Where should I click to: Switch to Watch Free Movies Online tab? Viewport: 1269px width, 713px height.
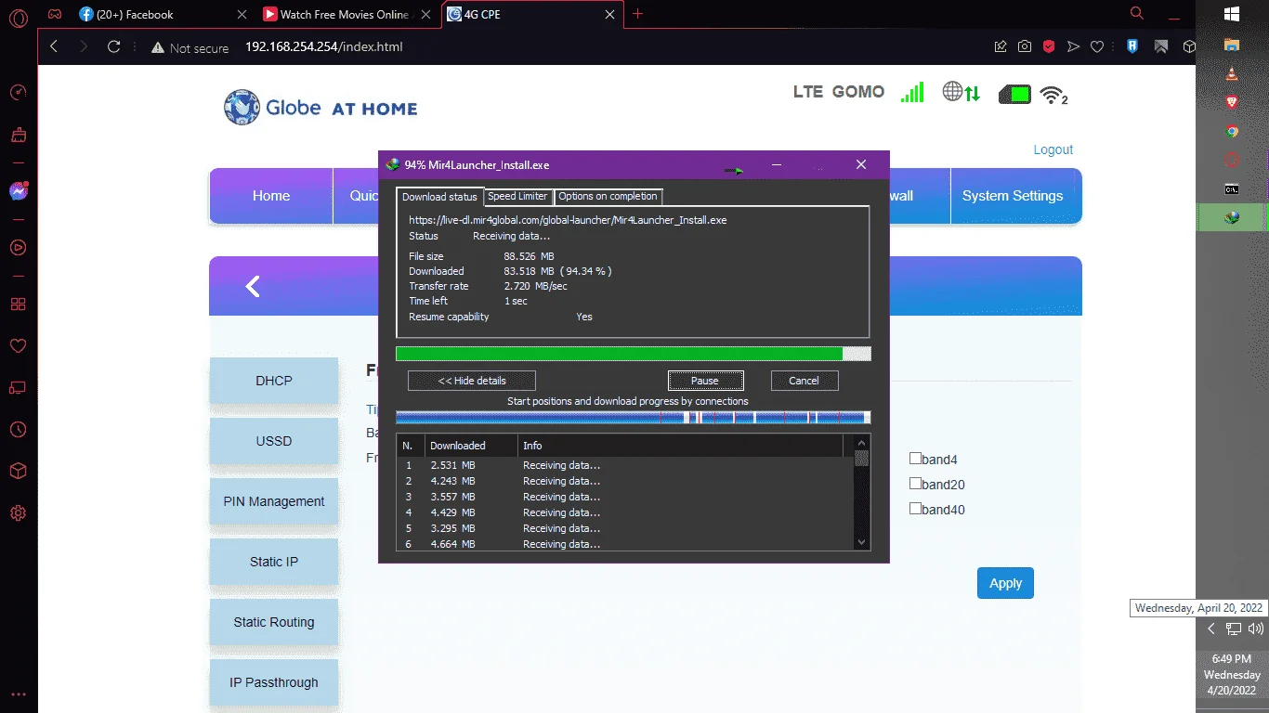pos(348,15)
